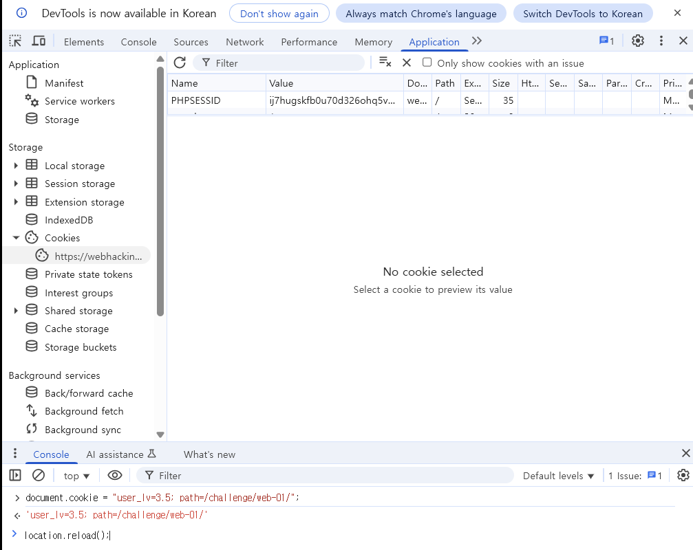This screenshot has height=550, width=693.
Task: Click the sidebar vertical scrollbar thumb
Action: (160, 191)
